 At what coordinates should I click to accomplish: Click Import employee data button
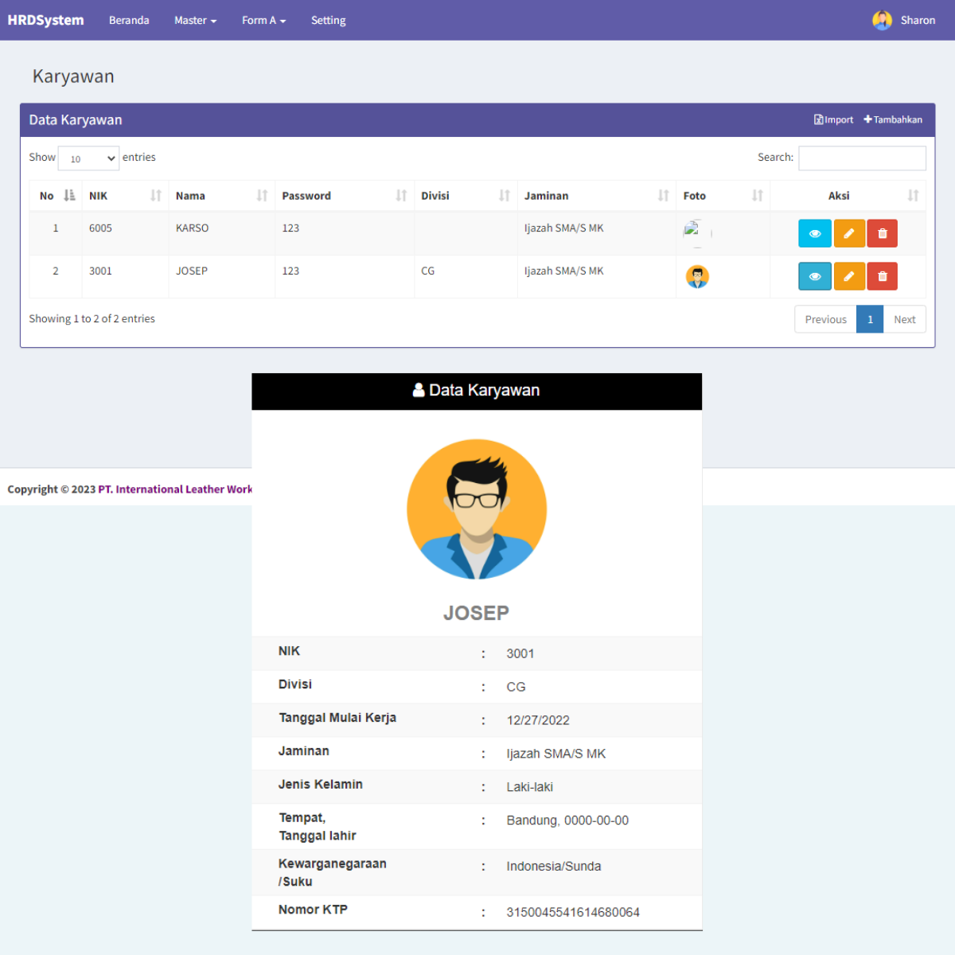click(833, 119)
